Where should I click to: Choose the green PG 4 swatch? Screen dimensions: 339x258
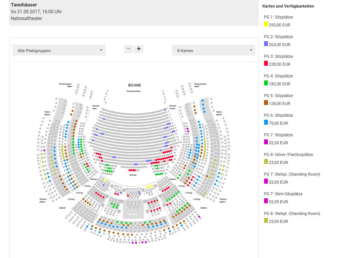point(266,83)
